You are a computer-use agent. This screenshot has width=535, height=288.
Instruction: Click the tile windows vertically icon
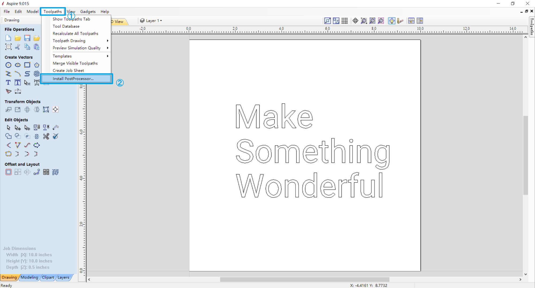point(420,21)
